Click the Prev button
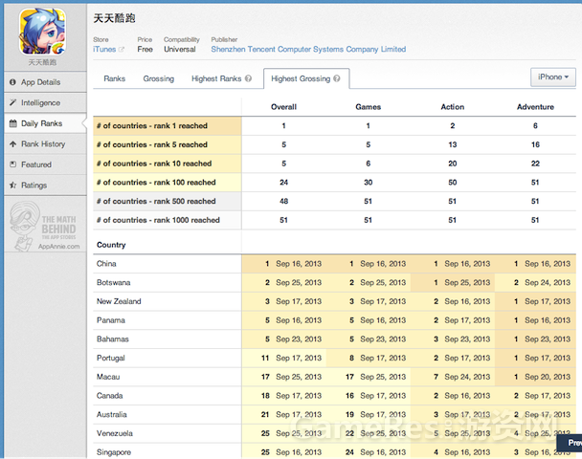The height and width of the screenshot is (459, 582). [571, 443]
